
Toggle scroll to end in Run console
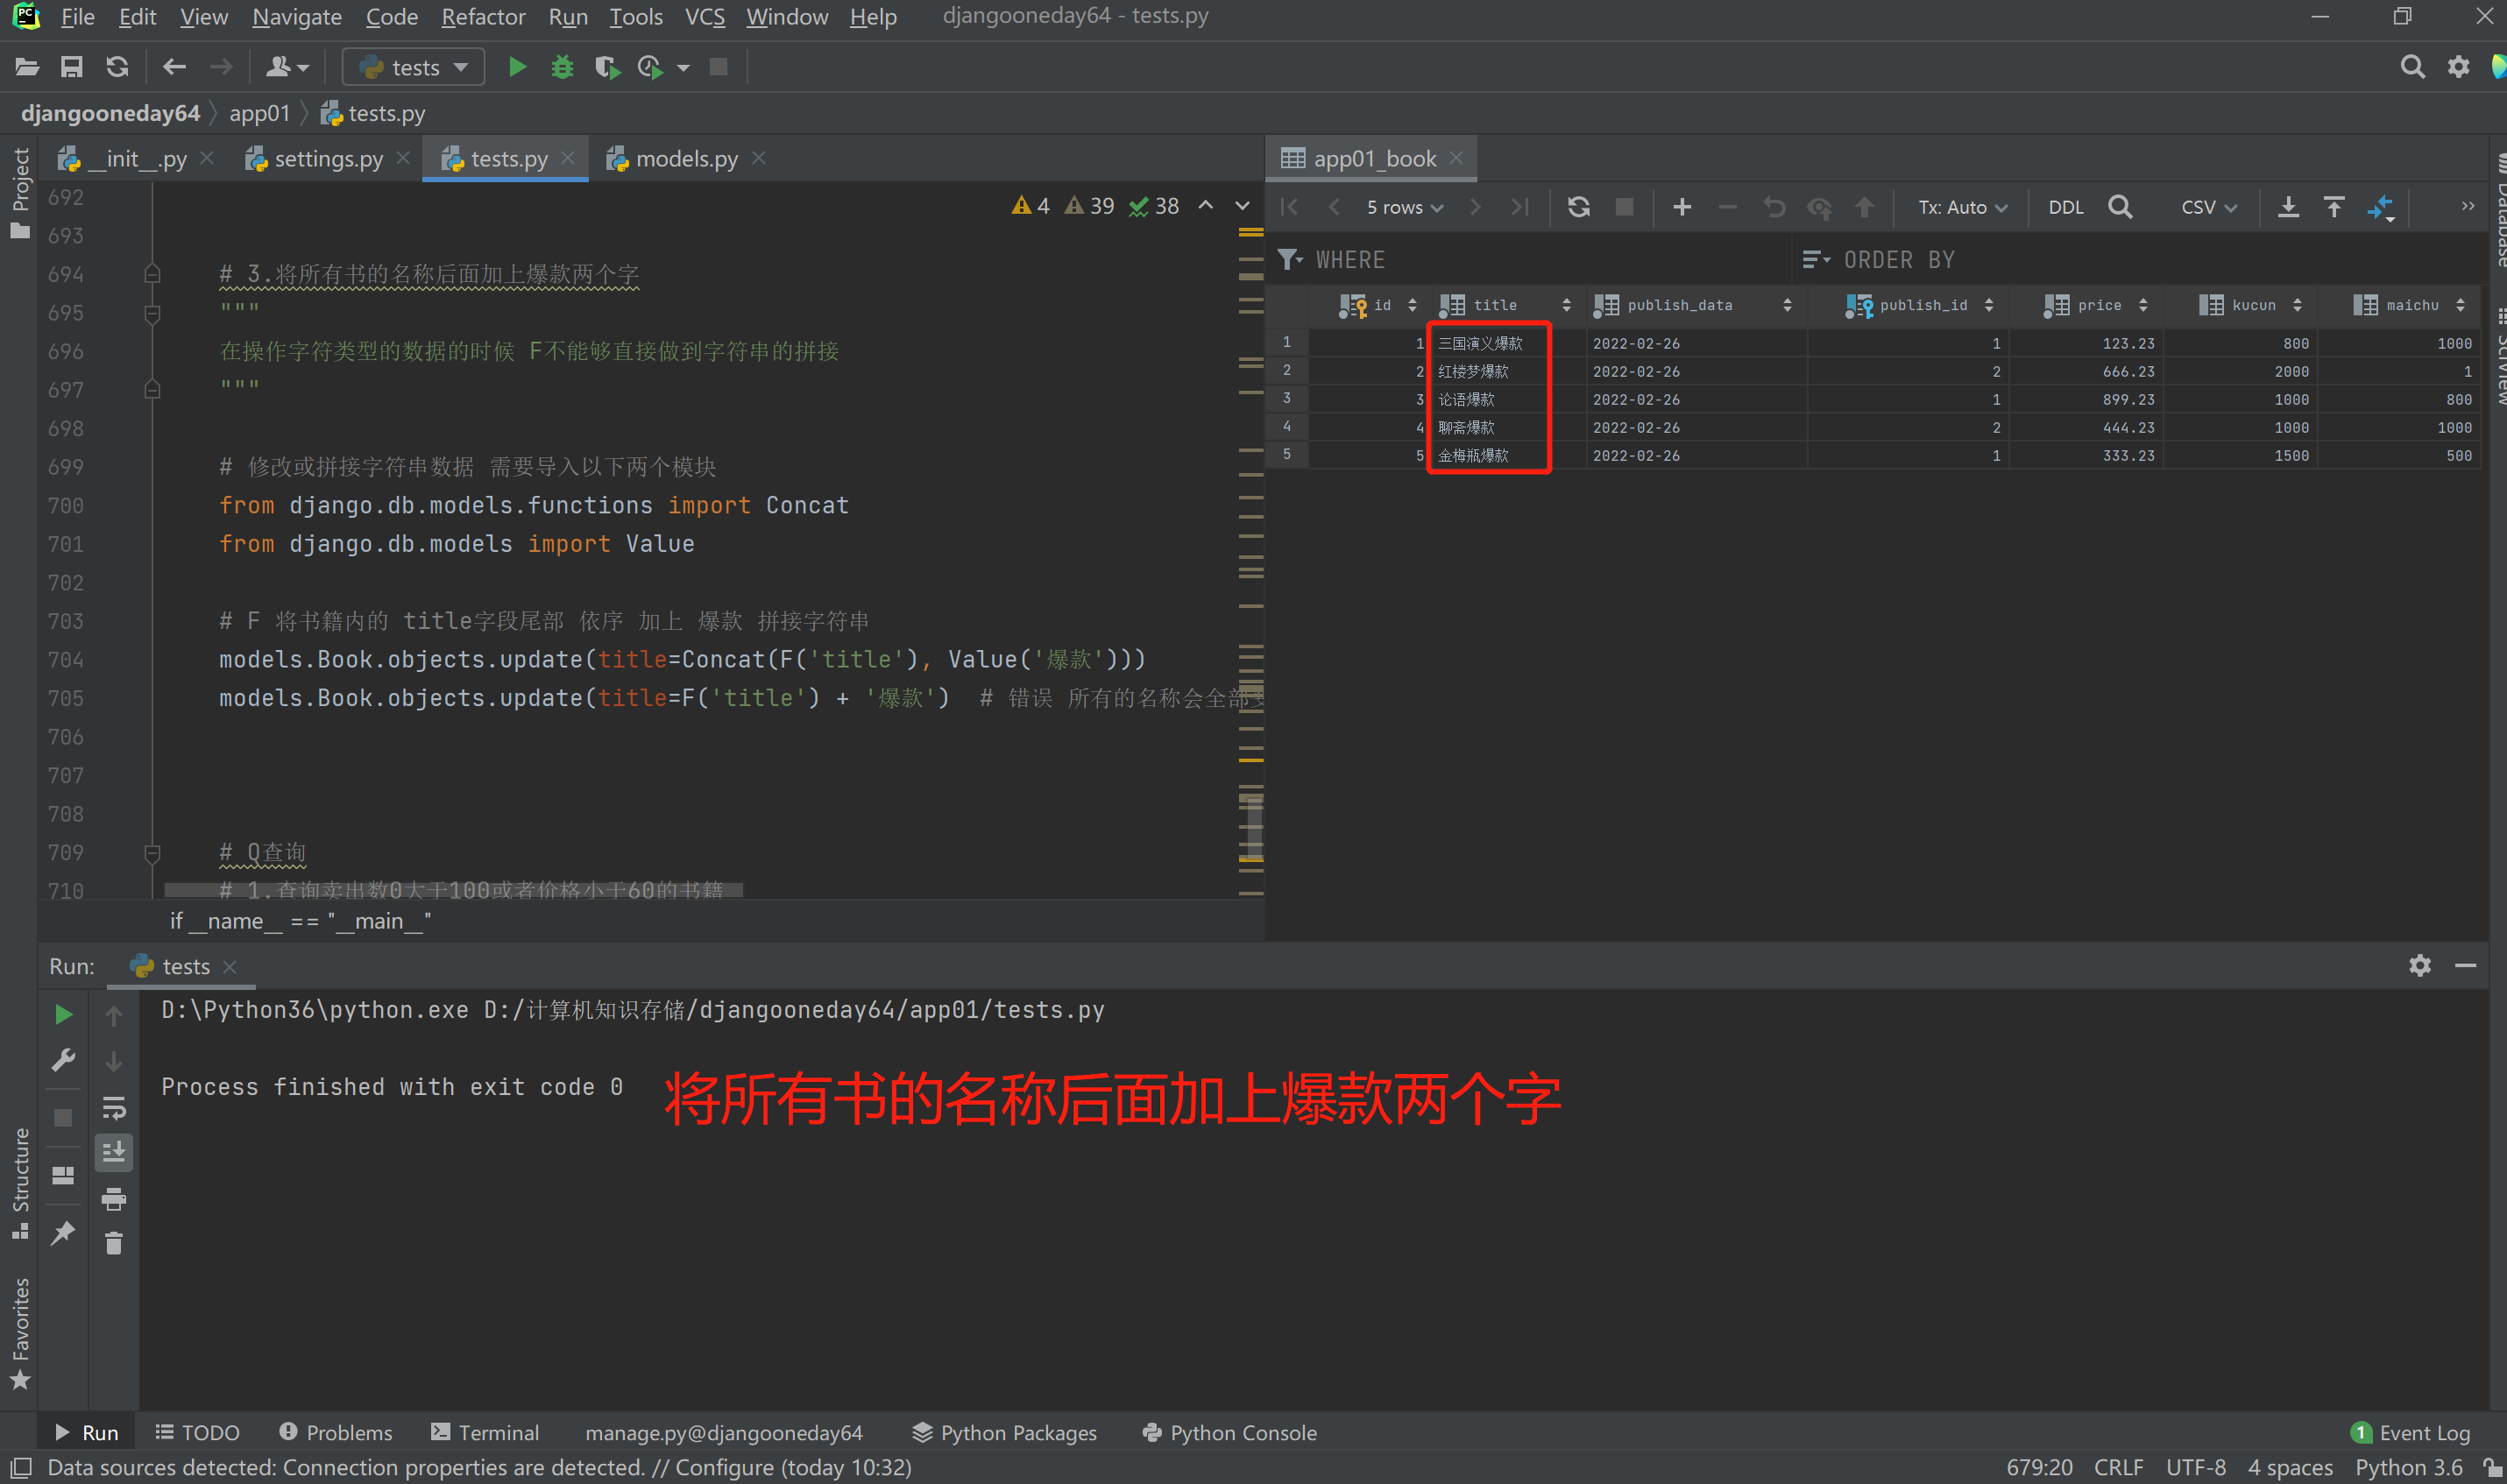114,1152
